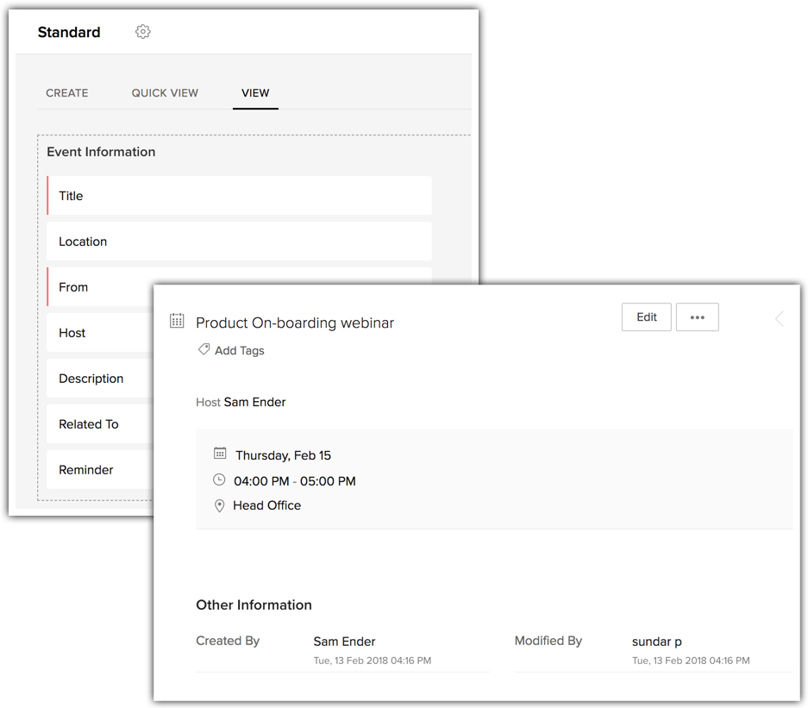
Task: Select the From field row
Action: 99,287
